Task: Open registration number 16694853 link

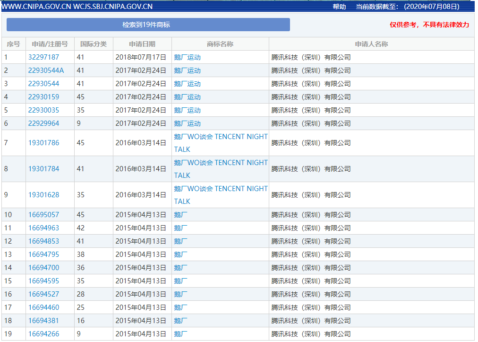Action: pos(43,241)
